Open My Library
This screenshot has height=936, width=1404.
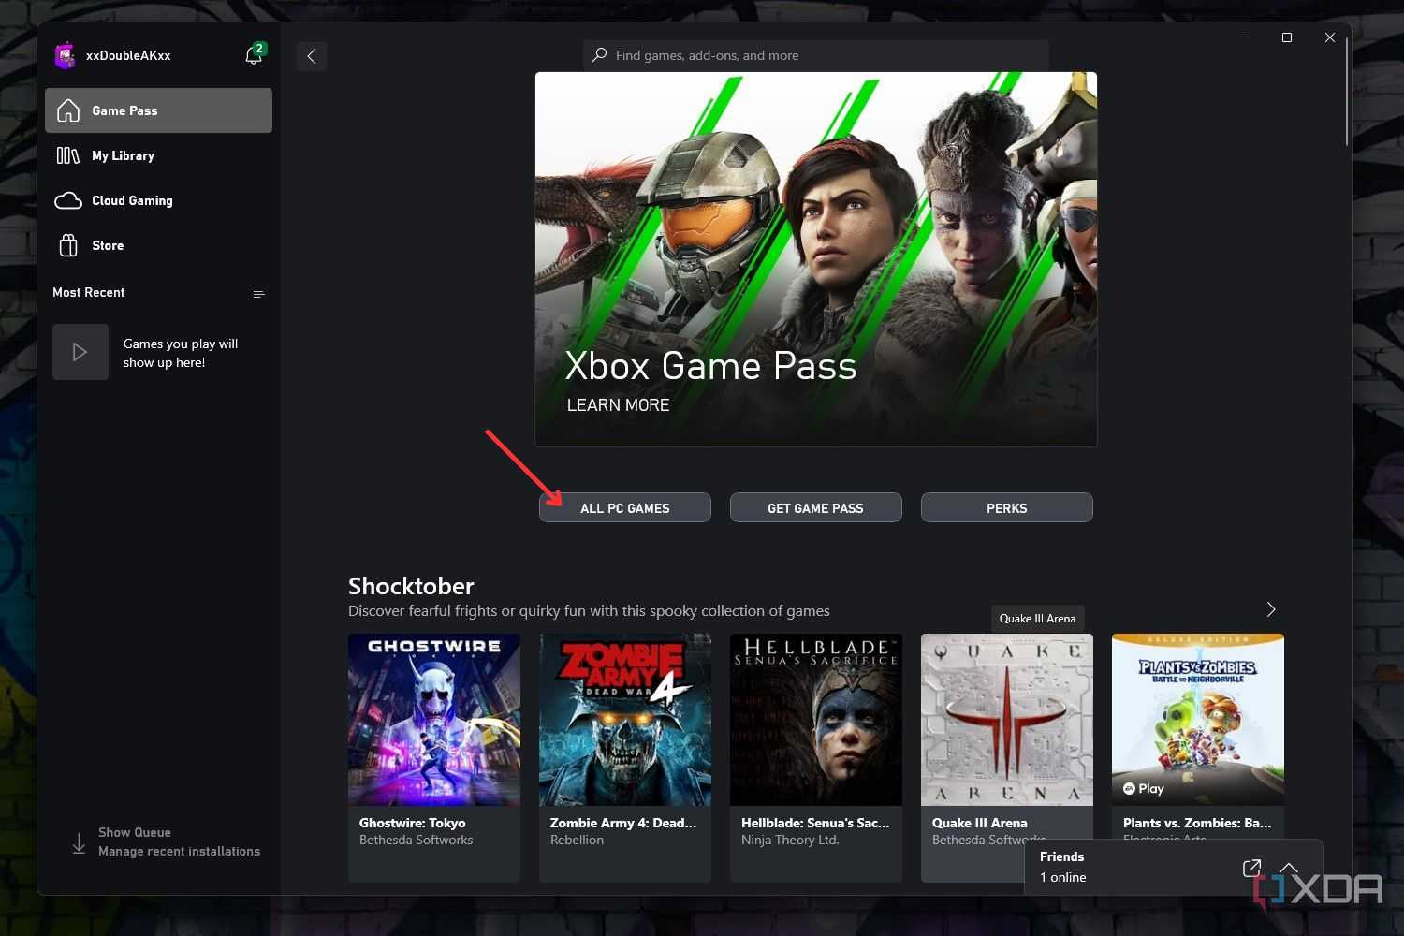click(123, 155)
